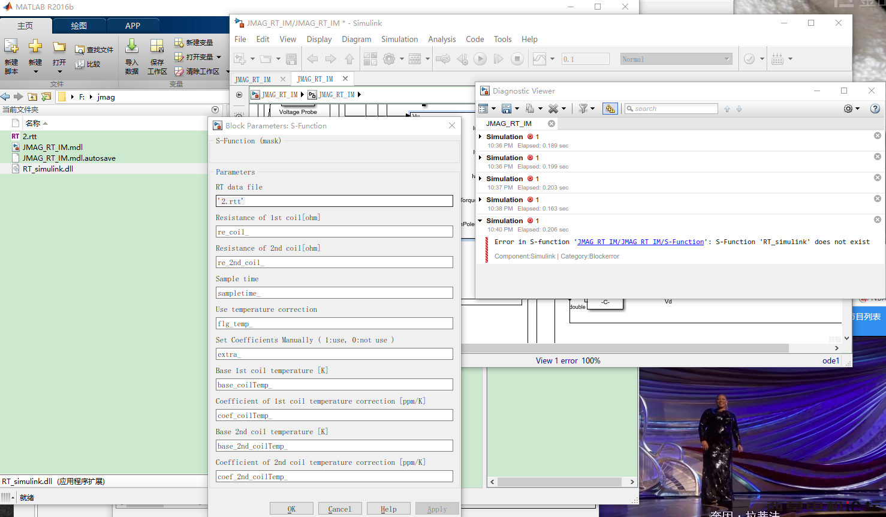Toggle the warning highlight button in Diagnostic Viewer
The image size is (886, 517).
tap(610, 109)
